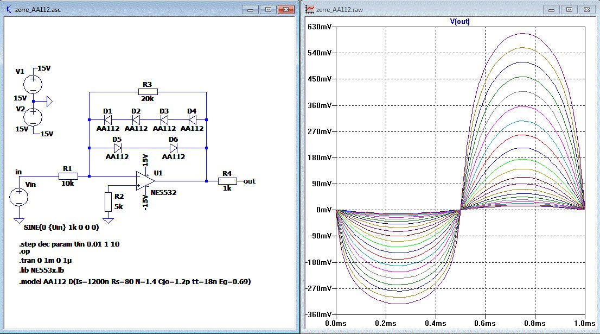Select the V2 voltage source symbol
Image resolution: width=600 pixels, height=334 pixels.
point(34,116)
